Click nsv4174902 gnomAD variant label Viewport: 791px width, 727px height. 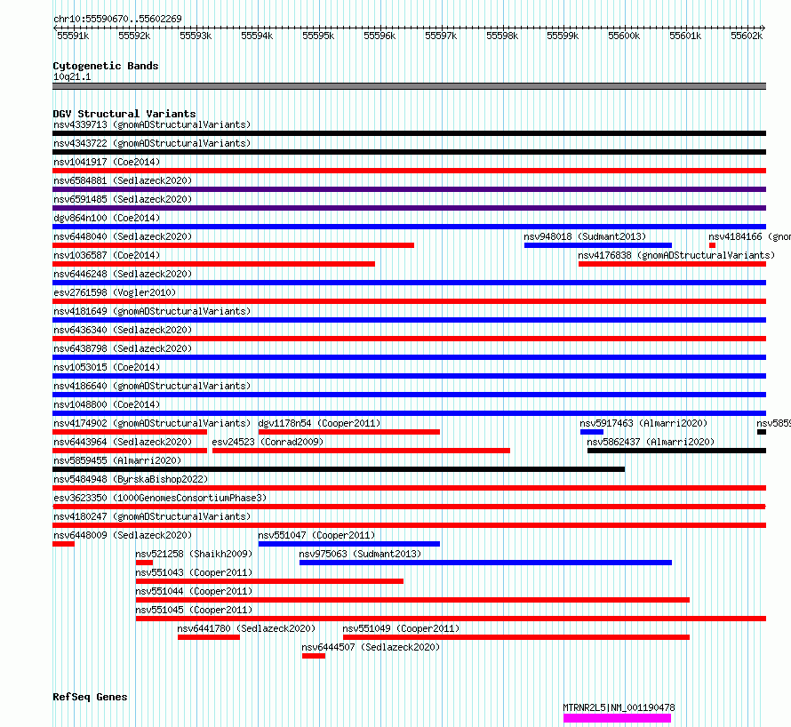pos(152,423)
